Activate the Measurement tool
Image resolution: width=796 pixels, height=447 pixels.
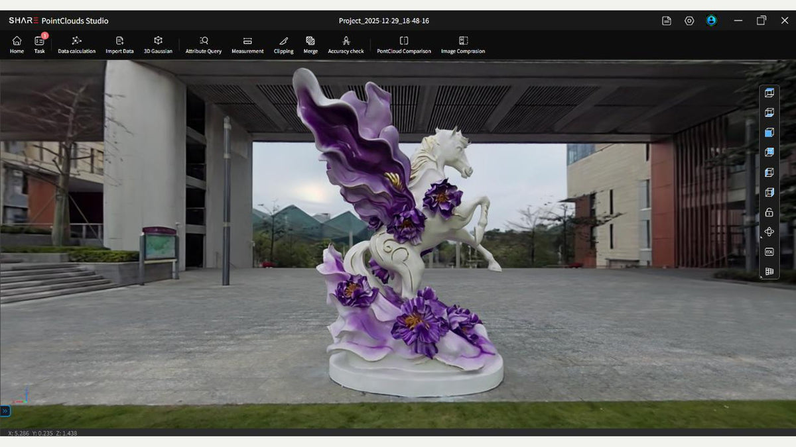[247, 45]
